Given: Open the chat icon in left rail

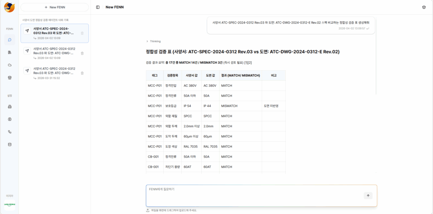Looking at the screenshot, I should pos(10,40).
